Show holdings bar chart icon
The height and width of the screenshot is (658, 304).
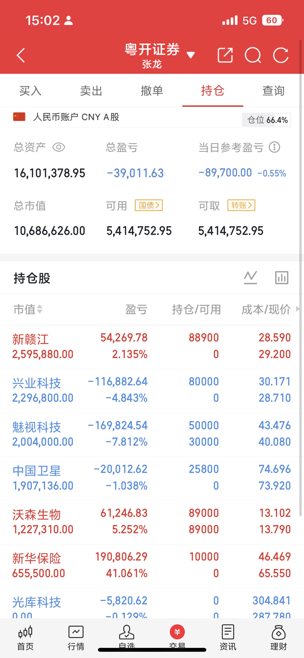click(x=282, y=278)
